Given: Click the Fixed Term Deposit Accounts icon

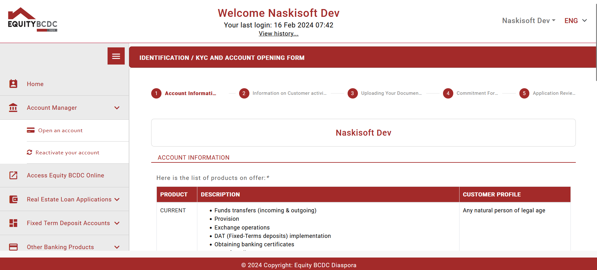Looking at the screenshot, I should click(13, 223).
